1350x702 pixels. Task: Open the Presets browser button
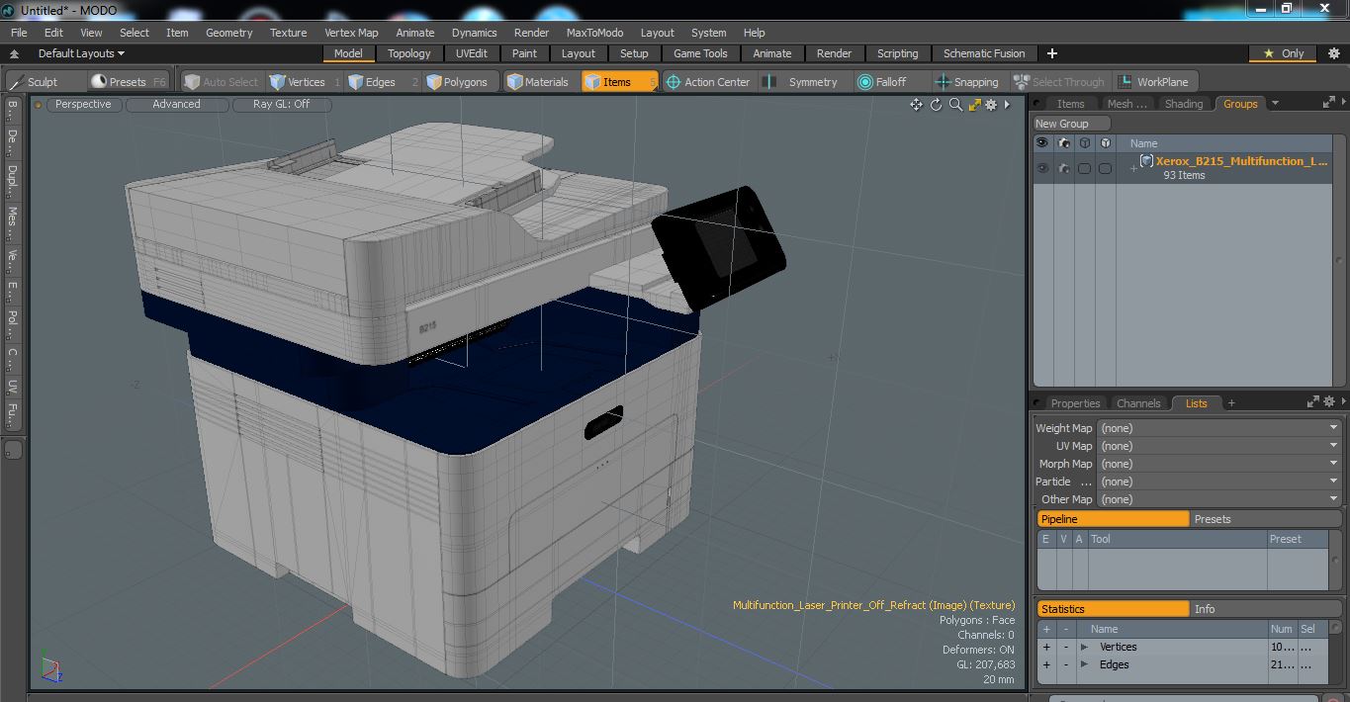(x=129, y=82)
